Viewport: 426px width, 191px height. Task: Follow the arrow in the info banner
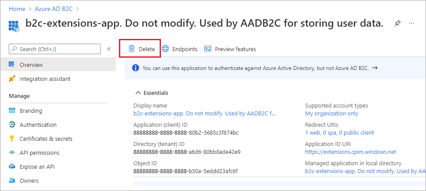tap(375, 68)
